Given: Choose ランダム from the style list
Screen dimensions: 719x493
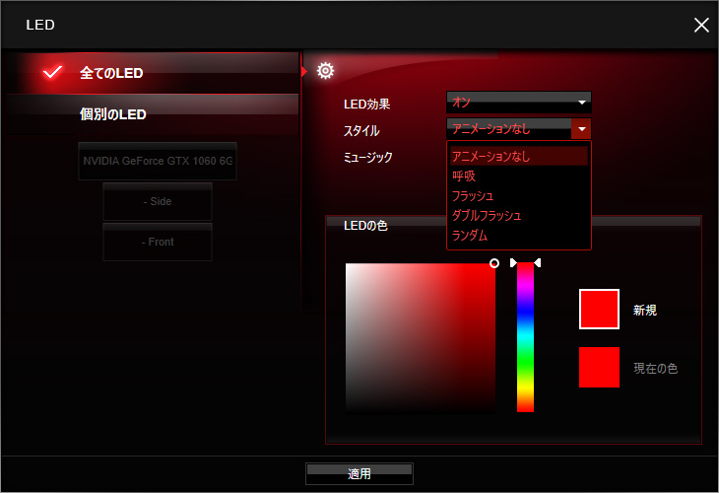Looking at the screenshot, I should tap(519, 235).
